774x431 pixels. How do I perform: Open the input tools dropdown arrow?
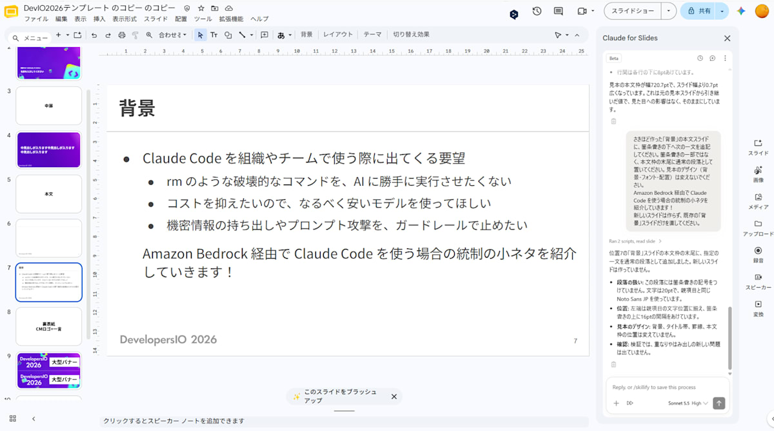click(290, 35)
